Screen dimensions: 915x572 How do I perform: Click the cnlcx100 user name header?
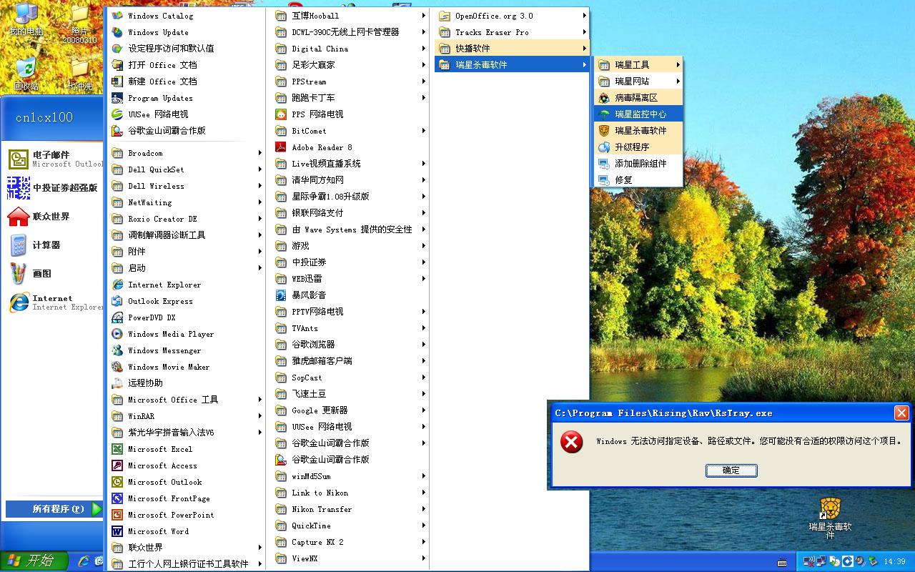44,117
